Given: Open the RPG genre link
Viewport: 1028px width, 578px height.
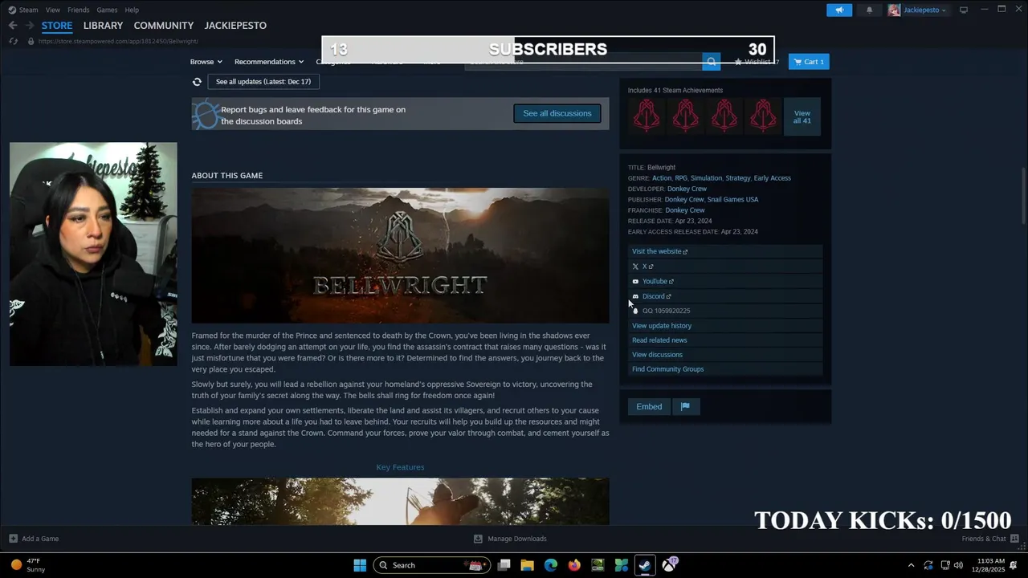Looking at the screenshot, I should [681, 178].
